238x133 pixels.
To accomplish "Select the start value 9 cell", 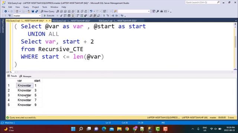I will click(37, 105).
